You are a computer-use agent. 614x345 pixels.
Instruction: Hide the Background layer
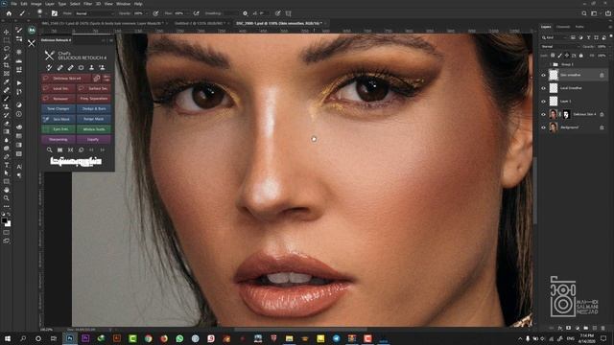(543, 127)
